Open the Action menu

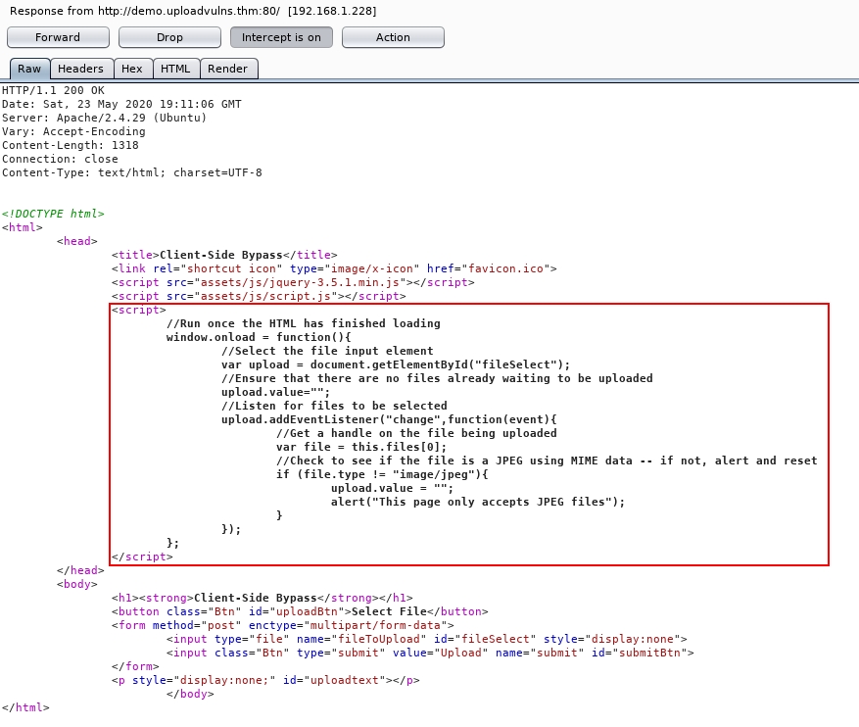pyautogui.click(x=393, y=37)
